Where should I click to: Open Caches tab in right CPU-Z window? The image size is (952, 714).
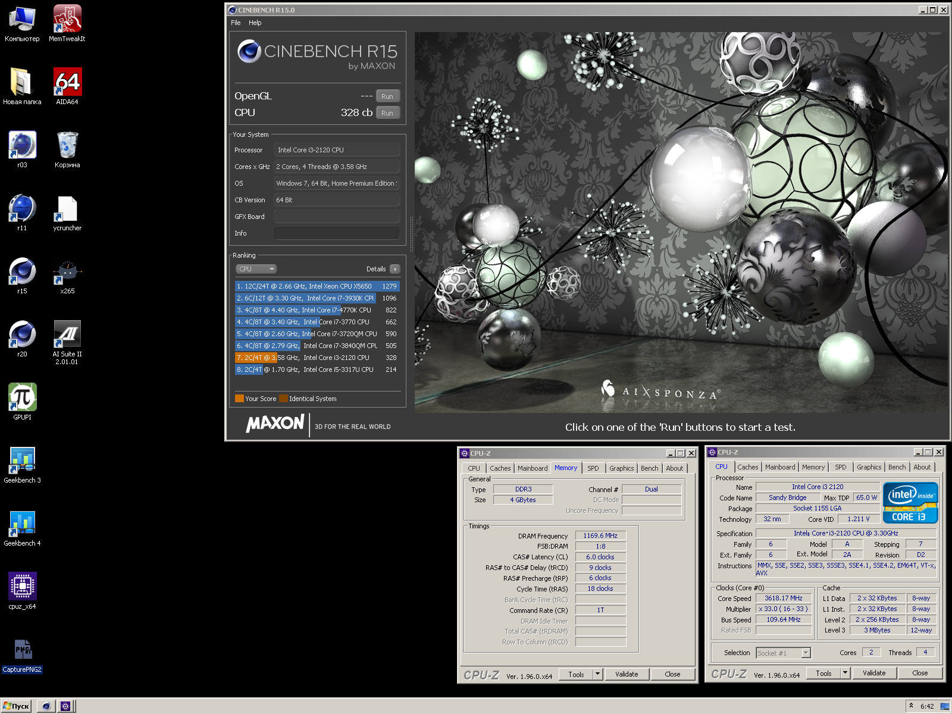(x=747, y=467)
